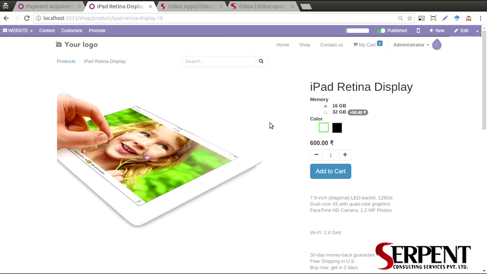Viewport: 487px width, 274px height.
Task: Toggle the Published switch
Action: coord(381,30)
